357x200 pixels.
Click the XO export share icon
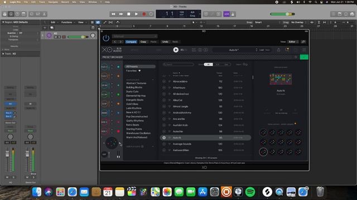click(x=278, y=49)
